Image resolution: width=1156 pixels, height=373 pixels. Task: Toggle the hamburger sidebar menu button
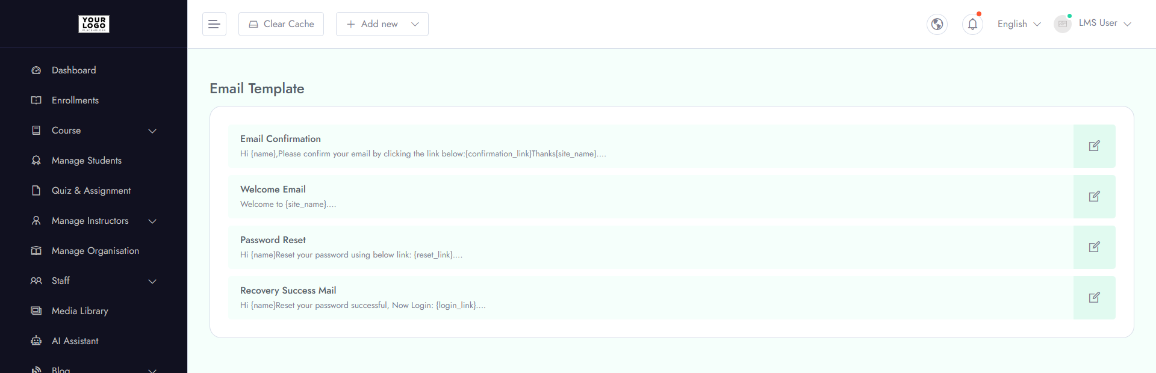214,24
